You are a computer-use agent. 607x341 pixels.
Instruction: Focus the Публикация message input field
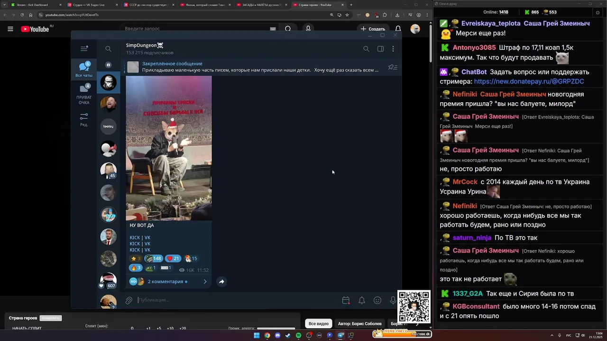pos(237,300)
